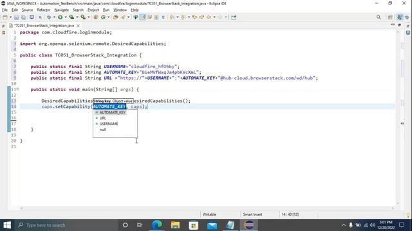Open the Coverage dropdown arrow
The width and height of the screenshot is (412, 231).
coord(77,17)
